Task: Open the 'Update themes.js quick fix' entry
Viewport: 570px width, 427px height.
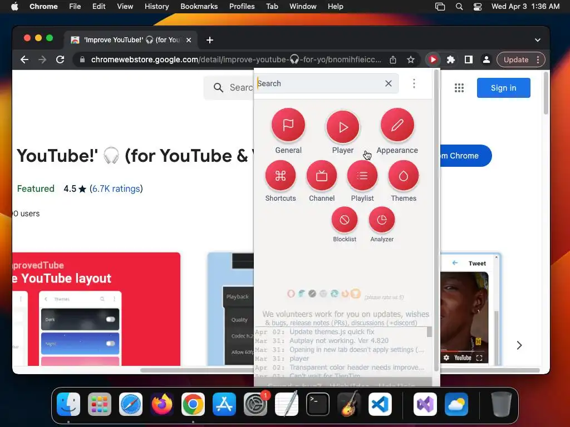Action: (332, 332)
